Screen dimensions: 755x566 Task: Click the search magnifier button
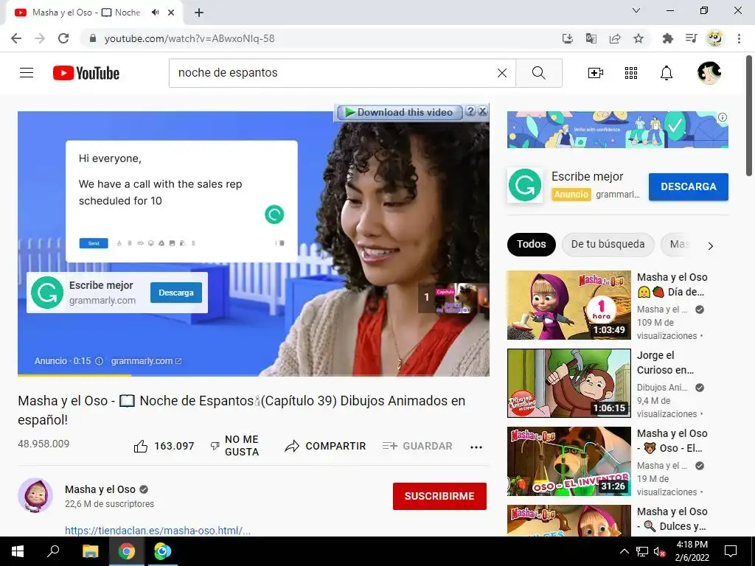tap(539, 73)
